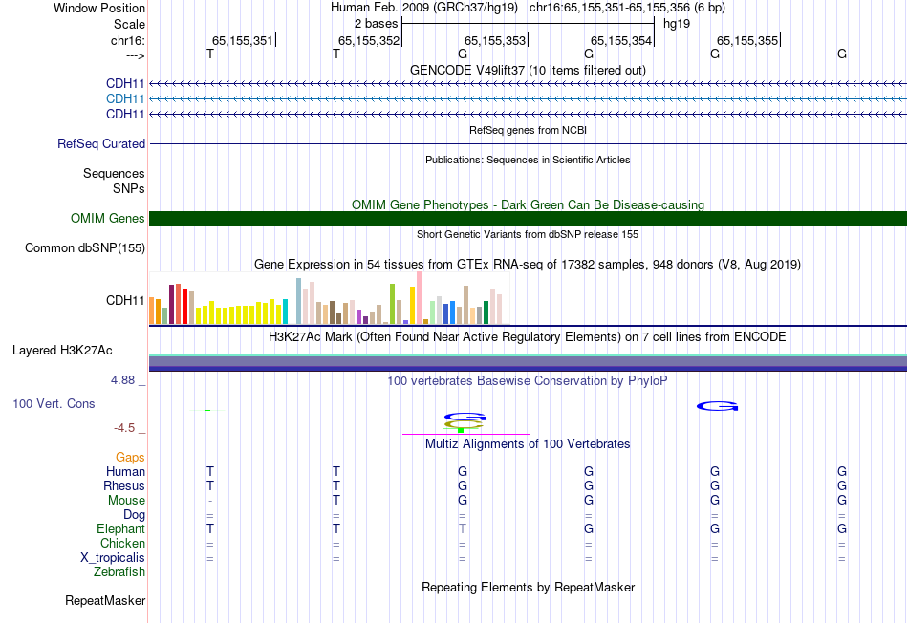Click the H3K27Ac Mark ENCODE track title
The image size is (908, 623).
[528, 337]
